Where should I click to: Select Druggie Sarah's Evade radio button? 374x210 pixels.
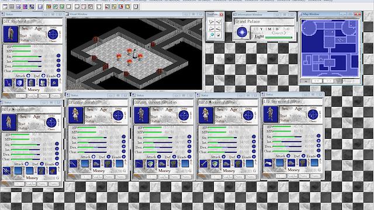coord(123,157)
